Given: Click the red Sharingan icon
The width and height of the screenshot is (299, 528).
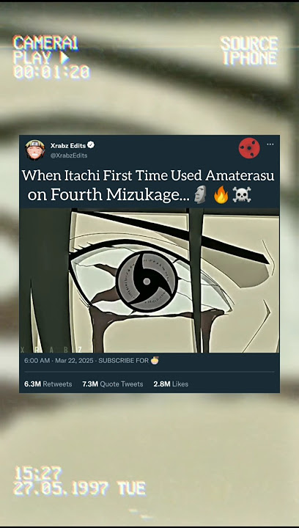Looking at the screenshot, I should (x=249, y=148).
